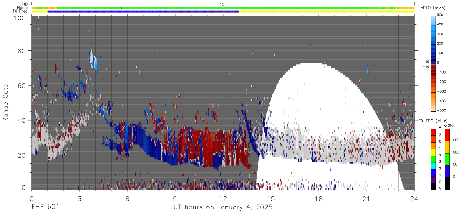Click the "TX FRQ (MHz)" legend title
This screenshot has height=215, width=466.
433,121
